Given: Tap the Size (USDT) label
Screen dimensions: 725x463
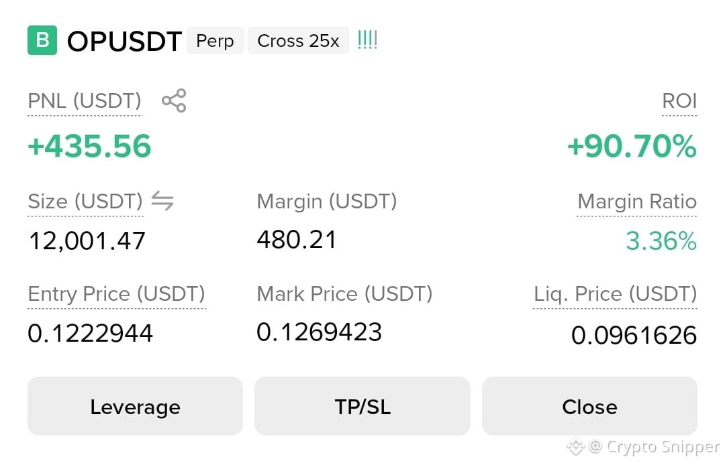Looking at the screenshot, I should coord(85,201).
